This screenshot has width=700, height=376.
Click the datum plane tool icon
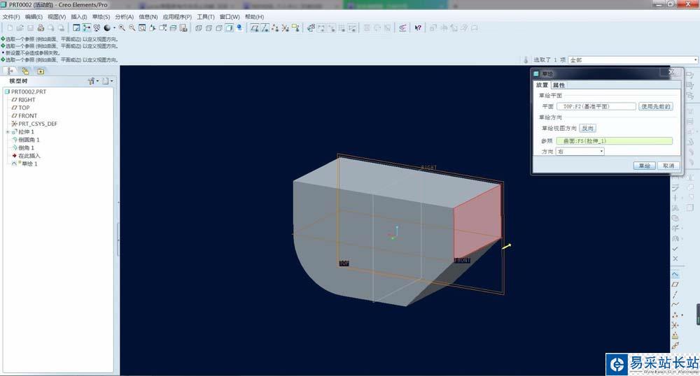[x=675, y=284]
